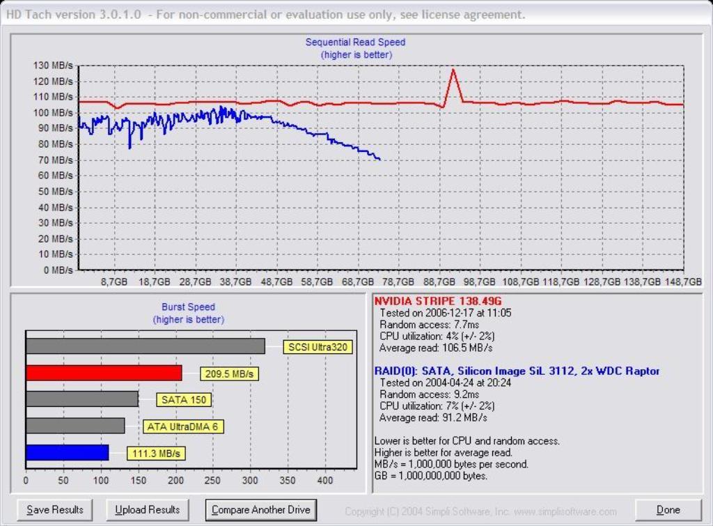Viewport: 713px width, 526px height.
Task: Click the SCSI Ultra320 label
Action: click(x=318, y=347)
